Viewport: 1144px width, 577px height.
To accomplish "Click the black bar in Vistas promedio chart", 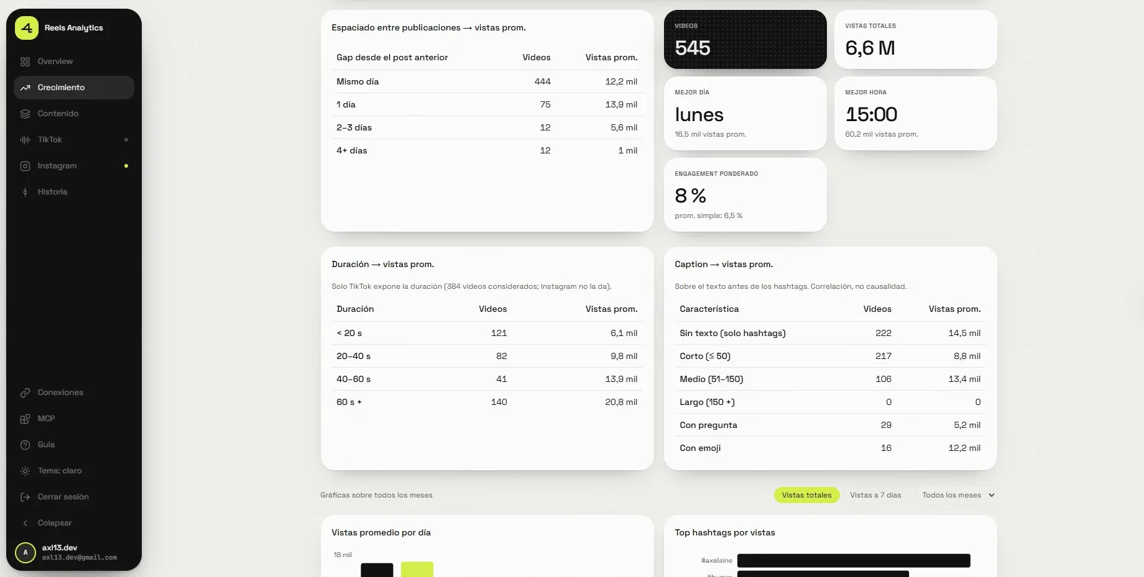I will point(377,570).
